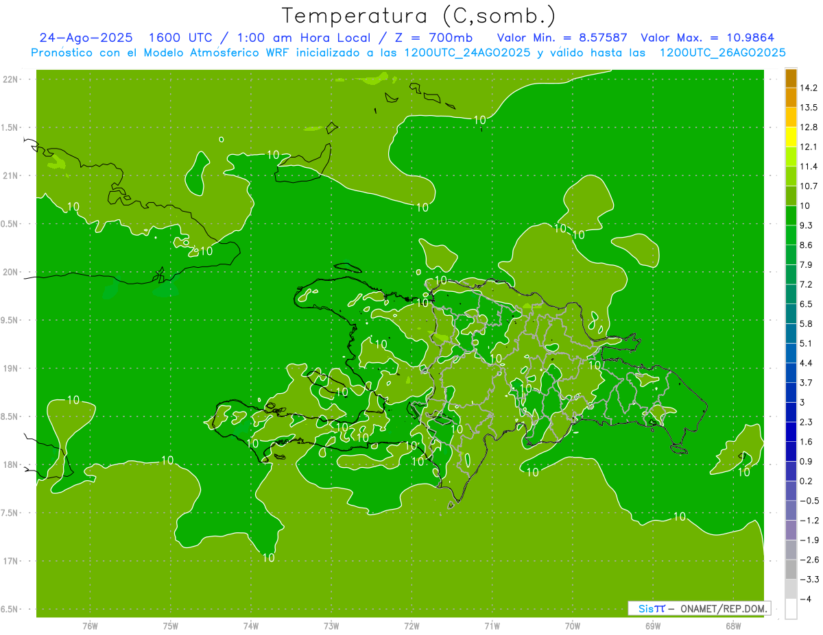Click the "73W" longitude axis label
The height and width of the screenshot is (635, 823).
point(331,626)
